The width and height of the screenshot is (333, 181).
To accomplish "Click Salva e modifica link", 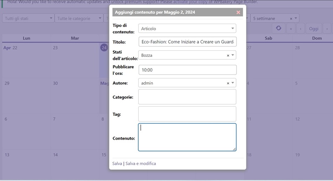I will coord(141,164).
